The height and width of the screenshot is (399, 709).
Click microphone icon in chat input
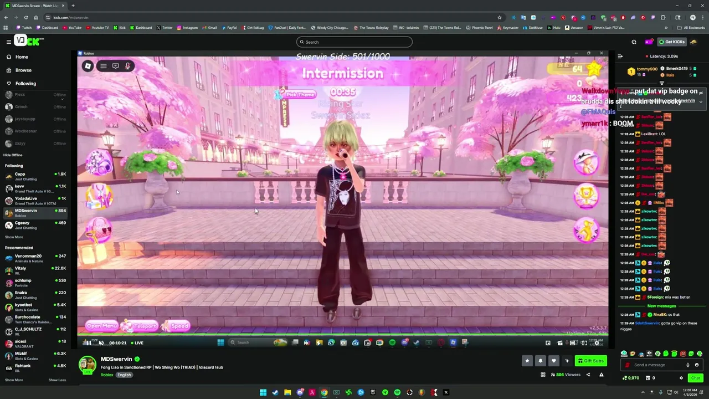tap(688, 365)
